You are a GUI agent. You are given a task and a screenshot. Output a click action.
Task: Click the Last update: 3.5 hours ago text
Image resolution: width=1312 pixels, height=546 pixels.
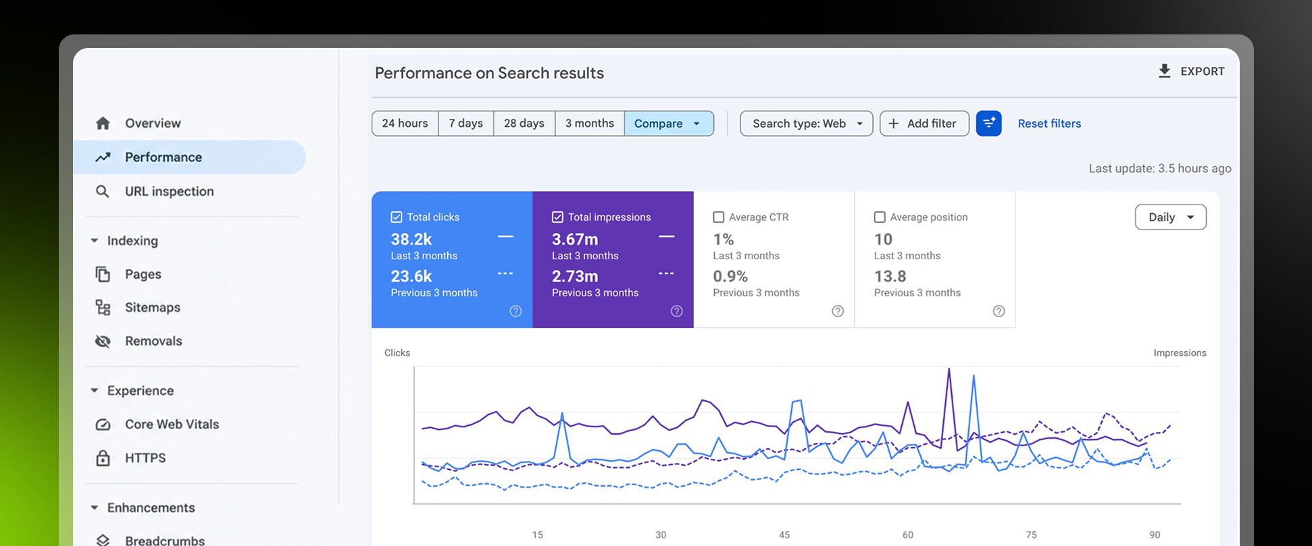tap(1160, 169)
